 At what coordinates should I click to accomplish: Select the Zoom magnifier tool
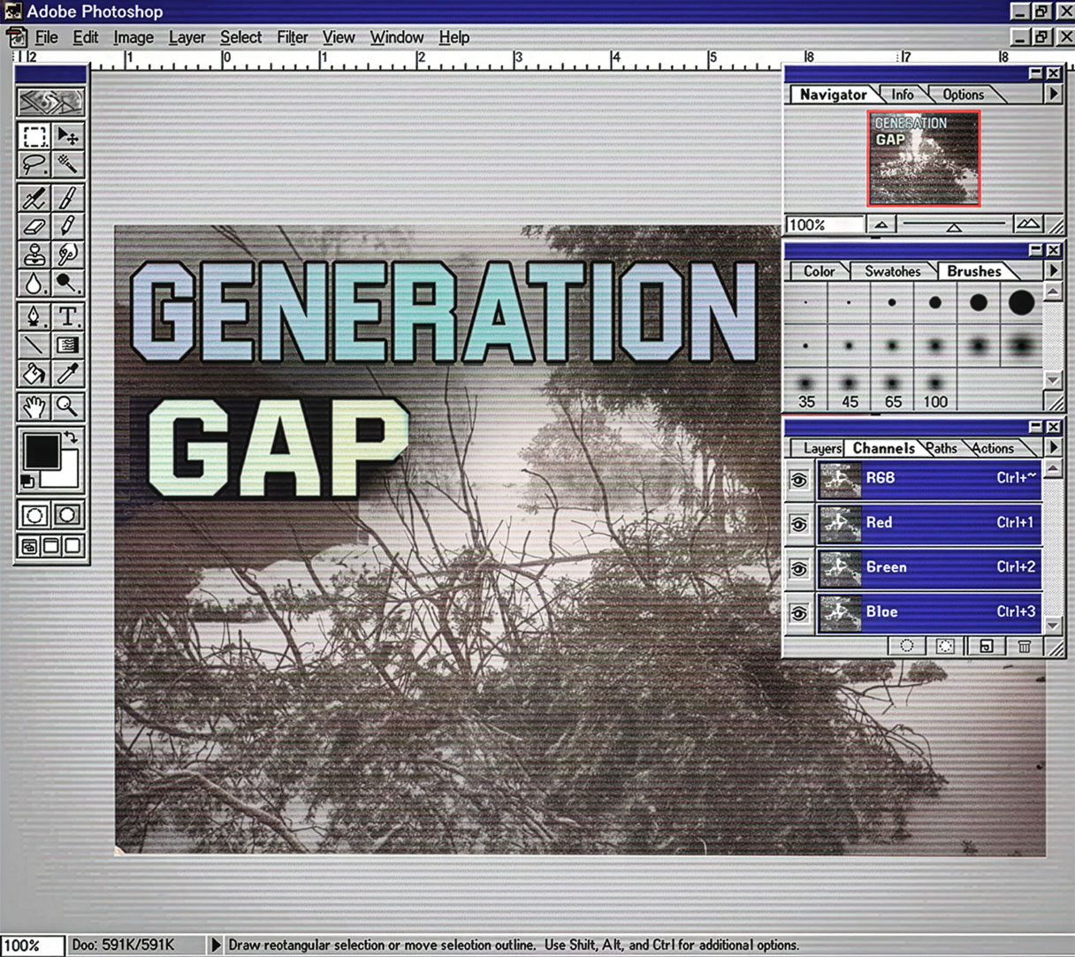[67, 406]
